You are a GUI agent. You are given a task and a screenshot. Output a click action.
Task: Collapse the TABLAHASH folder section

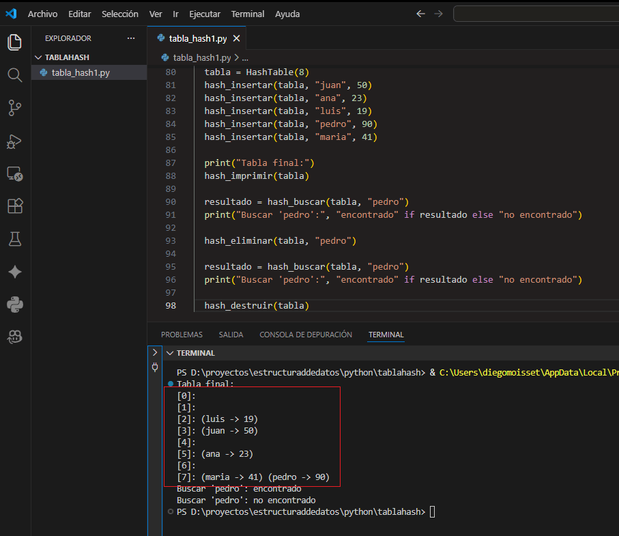38,57
